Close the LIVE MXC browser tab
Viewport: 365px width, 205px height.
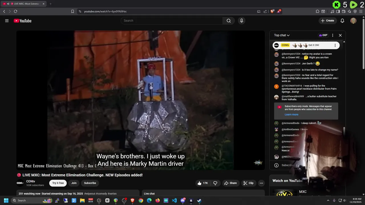click(x=44, y=4)
